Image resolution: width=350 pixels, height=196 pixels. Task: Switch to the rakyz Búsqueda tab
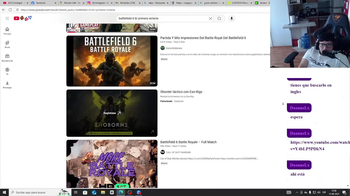156,3
